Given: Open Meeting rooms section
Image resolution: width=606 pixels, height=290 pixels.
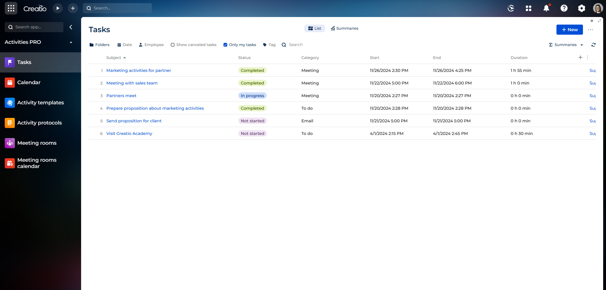Looking at the screenshot, I should click(40, 143).
